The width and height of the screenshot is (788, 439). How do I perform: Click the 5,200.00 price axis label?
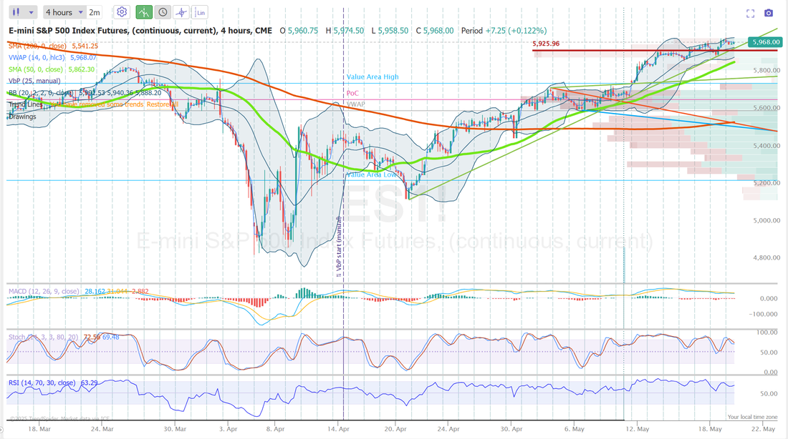click(x=767, y=183)
